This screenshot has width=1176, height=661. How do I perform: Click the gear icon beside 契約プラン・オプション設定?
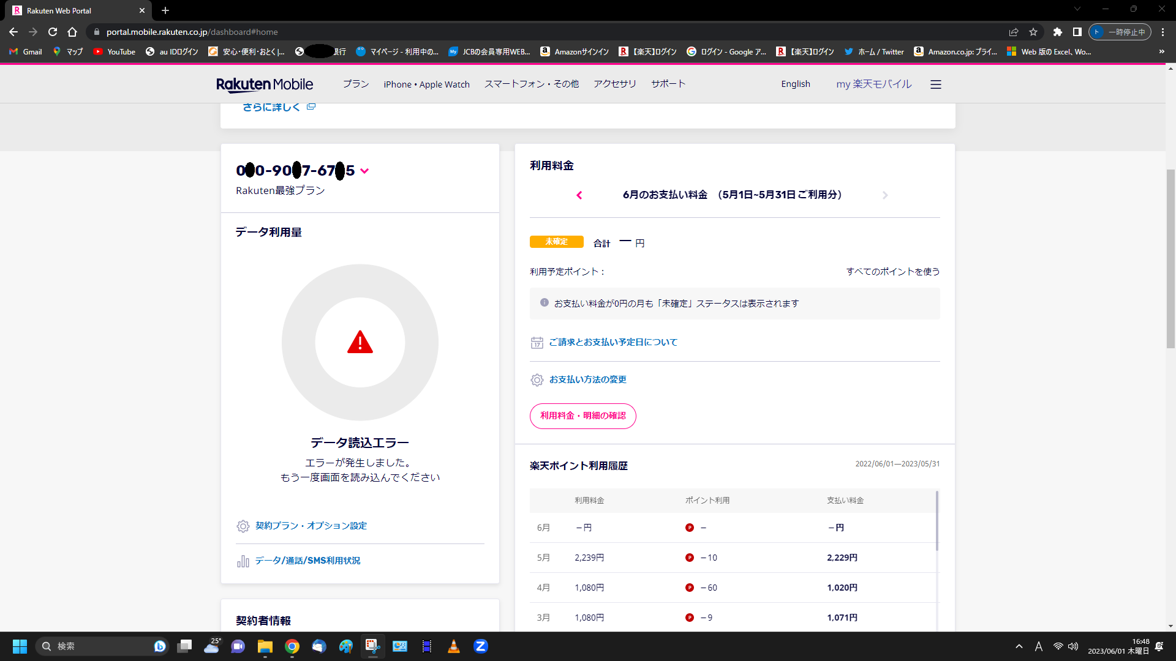click(x=243, y=526)
